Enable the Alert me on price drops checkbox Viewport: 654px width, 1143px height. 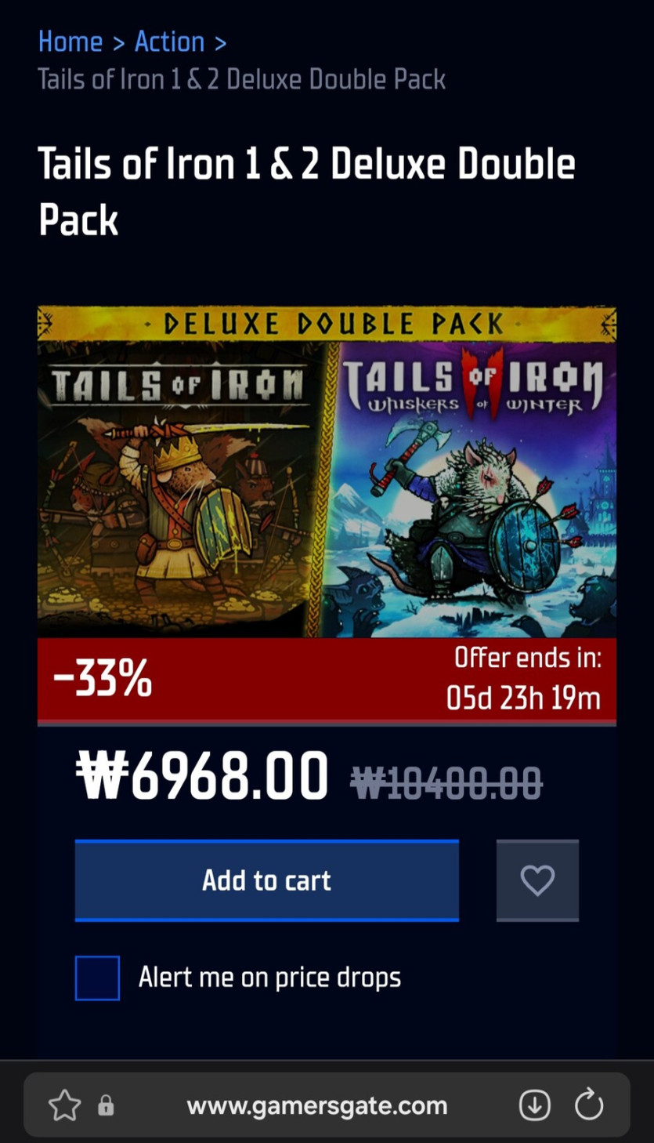97,978
